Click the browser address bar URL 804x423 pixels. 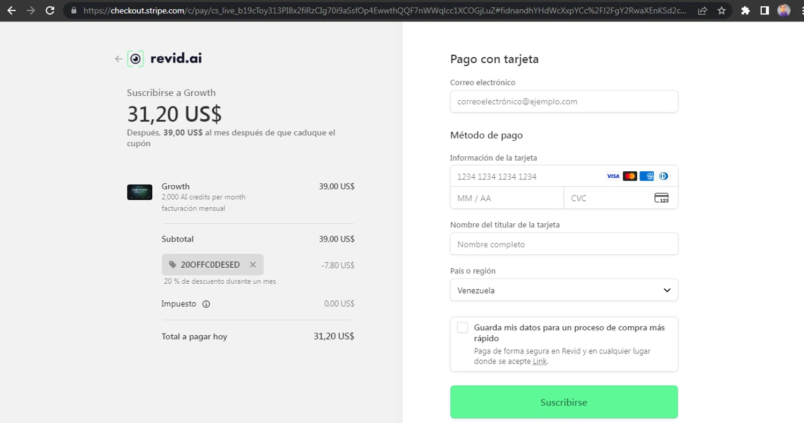pyautogui.click(x=385, y=10)
